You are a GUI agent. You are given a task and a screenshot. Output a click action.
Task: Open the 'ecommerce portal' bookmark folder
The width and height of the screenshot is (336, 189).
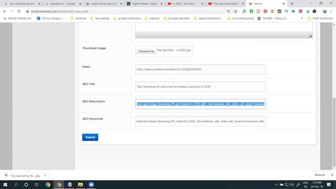(240, 18)
